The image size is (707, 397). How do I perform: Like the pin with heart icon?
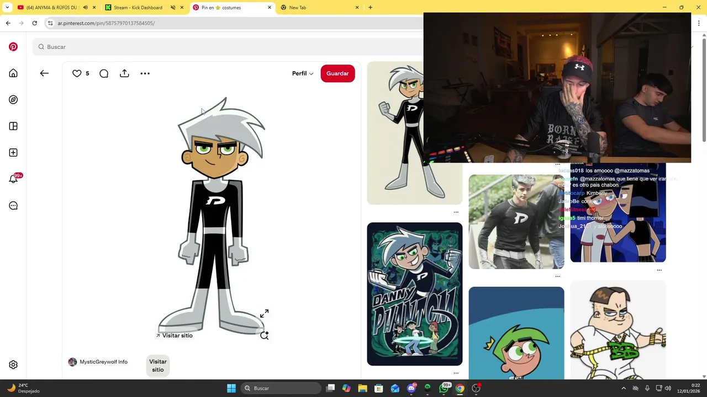tap(77, 73)
